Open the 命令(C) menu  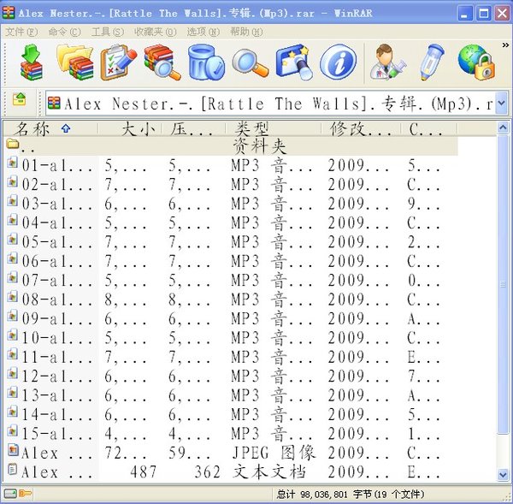point(64,32)
